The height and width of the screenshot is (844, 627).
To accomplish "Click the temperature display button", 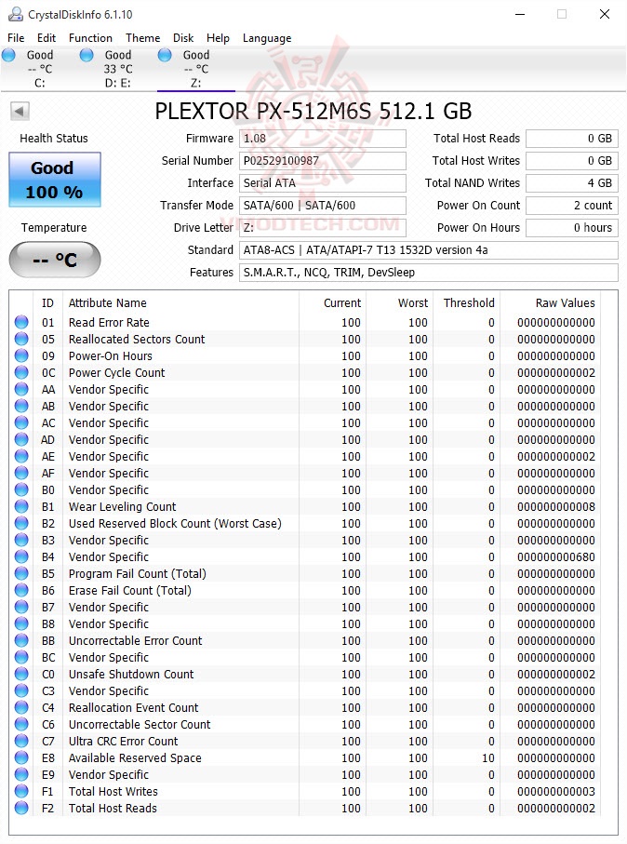I will [54, 260].
